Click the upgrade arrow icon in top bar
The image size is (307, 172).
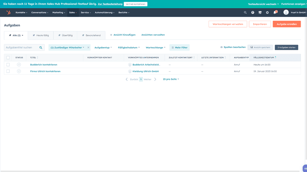coord(252,12)
